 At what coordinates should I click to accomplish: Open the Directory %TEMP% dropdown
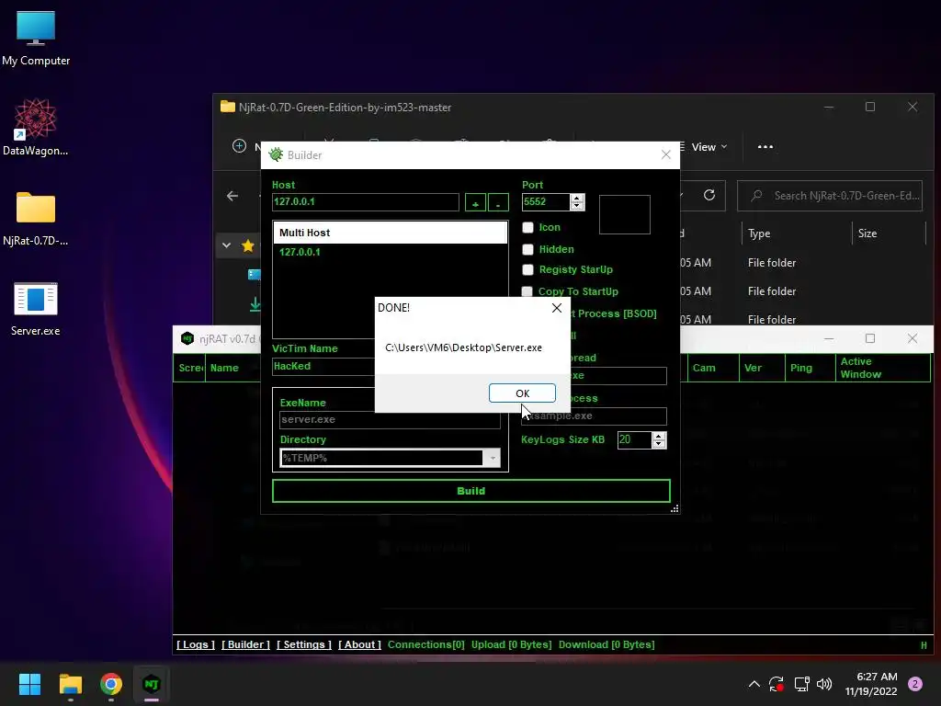493,458
